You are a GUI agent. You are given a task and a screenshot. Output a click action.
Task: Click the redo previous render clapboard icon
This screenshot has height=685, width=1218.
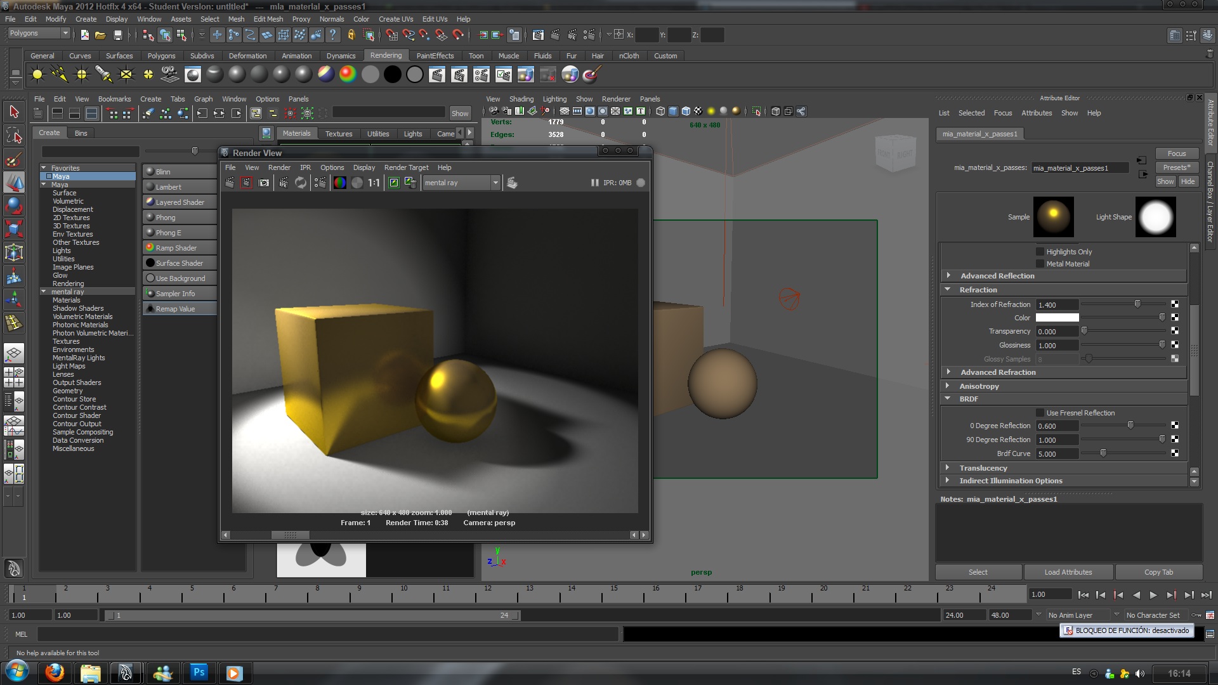tap(230, 183)
